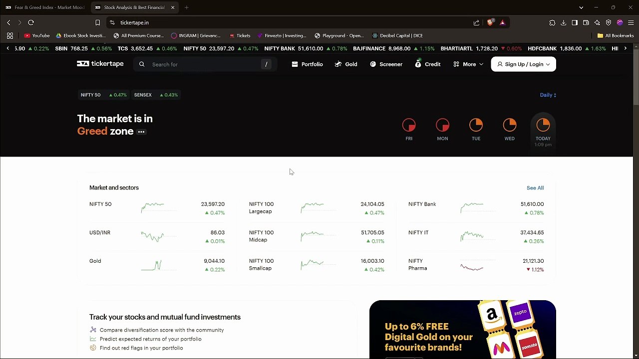Open the NIFTY 100 Smallcap row
The height and width of the screenshot is (359, 639).
click(x=317, y=265)
